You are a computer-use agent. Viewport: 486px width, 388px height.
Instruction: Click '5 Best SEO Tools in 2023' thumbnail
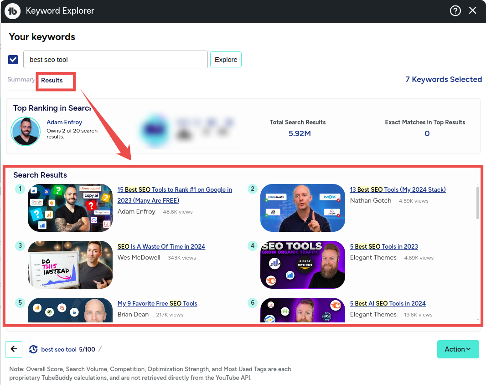[x=303, y=265]
